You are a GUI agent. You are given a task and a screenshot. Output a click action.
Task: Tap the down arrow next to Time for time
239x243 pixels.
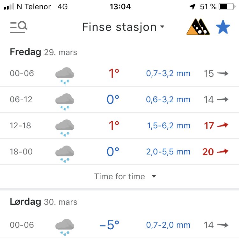(x=154, y=176)
